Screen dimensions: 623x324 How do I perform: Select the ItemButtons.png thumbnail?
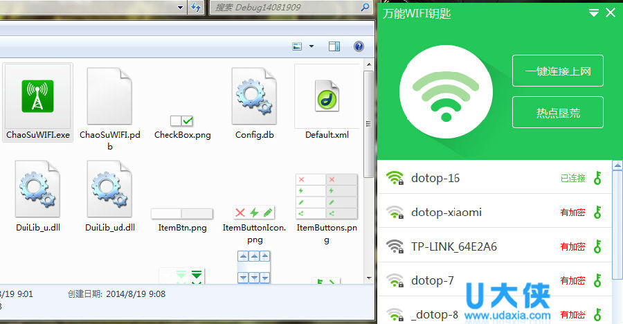tap(327, 197)
